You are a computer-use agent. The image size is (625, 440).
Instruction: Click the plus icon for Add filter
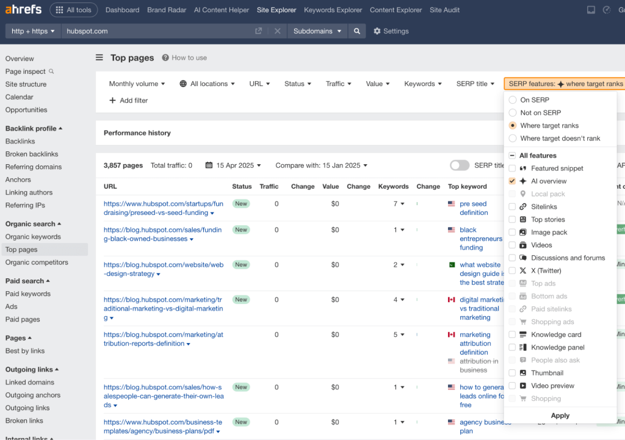[x=112, y=101]
